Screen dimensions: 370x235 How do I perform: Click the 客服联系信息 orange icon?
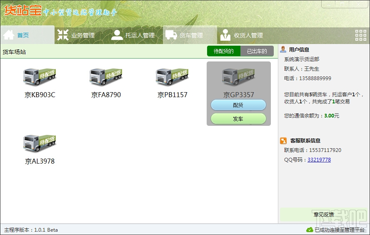click(x=283, y=141)
